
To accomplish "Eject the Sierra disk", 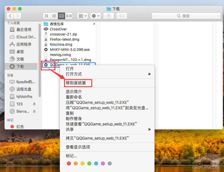I will click(x=34, y=111).
